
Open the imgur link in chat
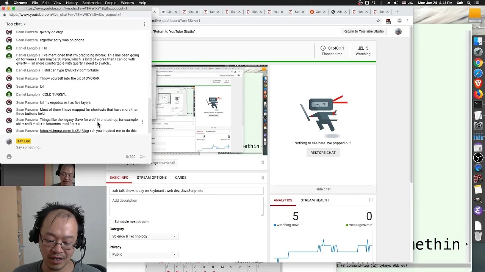[64, 131]
